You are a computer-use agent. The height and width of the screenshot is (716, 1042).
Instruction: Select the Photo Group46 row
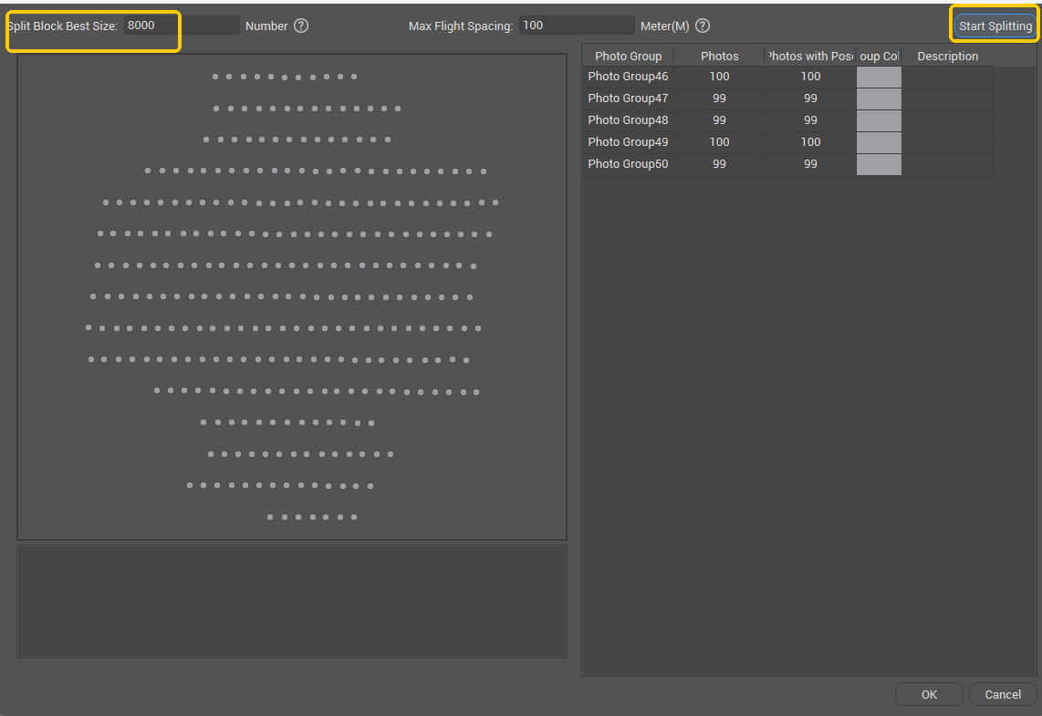(x=628, y=77)
